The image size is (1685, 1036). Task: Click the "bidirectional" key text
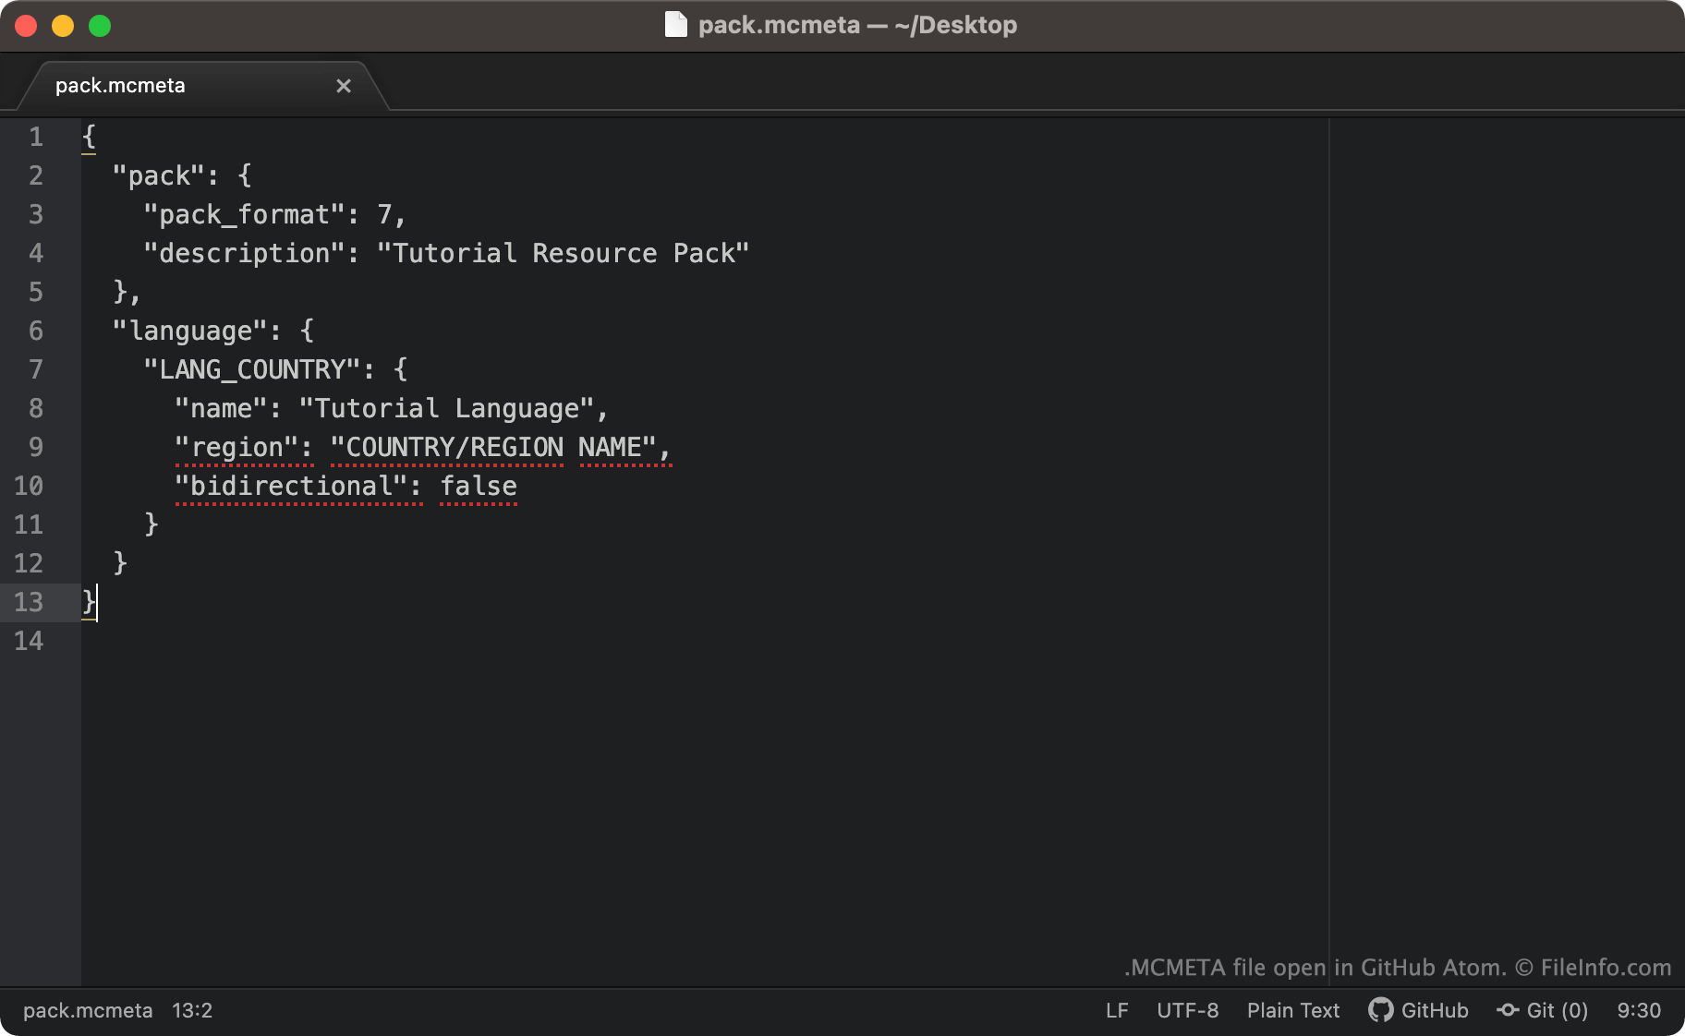(291, 486)
